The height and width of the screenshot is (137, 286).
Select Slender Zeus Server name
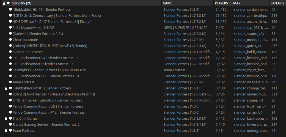pos(28,52)
